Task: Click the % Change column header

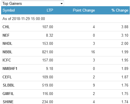Action: 120,10
